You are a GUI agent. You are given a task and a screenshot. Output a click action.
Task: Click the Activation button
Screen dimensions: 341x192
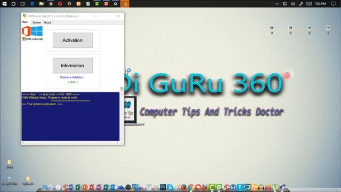click(72, 41)
